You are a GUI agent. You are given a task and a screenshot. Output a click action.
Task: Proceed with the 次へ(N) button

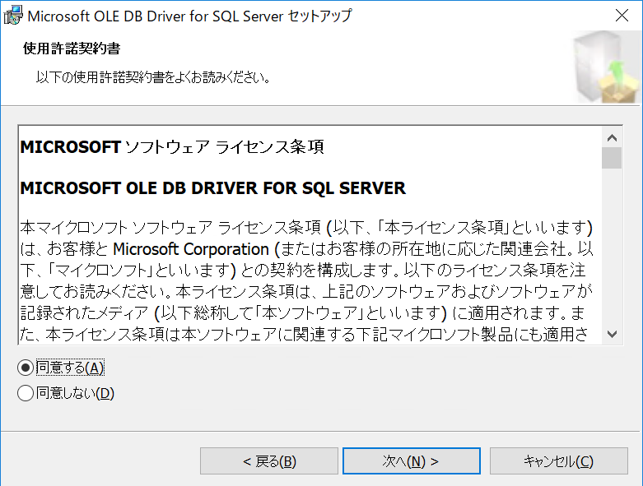(411, 461)
